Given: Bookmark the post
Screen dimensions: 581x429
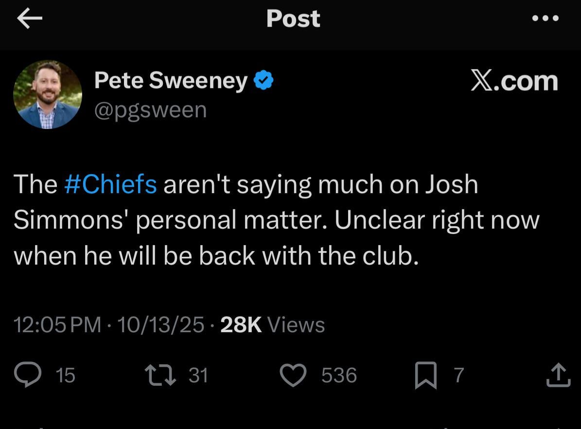Looking at the screenshot, I should tap(427, 375).
